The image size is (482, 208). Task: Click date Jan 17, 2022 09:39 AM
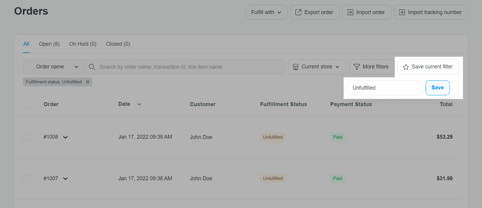(145, 137)
